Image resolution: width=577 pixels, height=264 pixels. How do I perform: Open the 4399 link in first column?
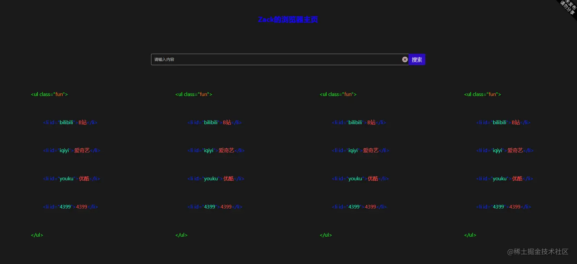pyautogui.click(x=82, y=207)
